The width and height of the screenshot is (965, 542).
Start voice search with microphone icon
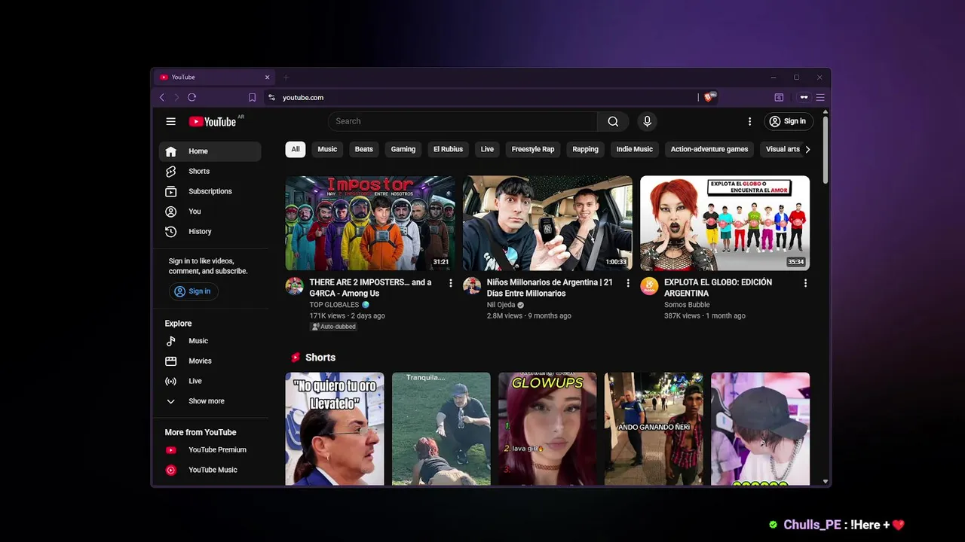[647, 121]
